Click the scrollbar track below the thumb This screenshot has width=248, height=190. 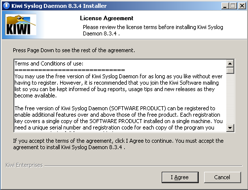pos(230,99)
